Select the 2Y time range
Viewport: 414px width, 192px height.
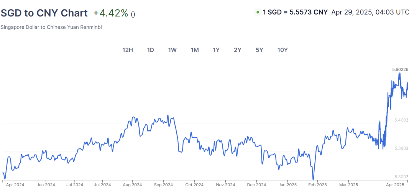point(238,50)
